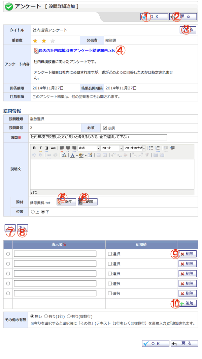Redo the edit in the editor toolbar
This screenshot has height=359, width=202.
[x=40, y=155]
